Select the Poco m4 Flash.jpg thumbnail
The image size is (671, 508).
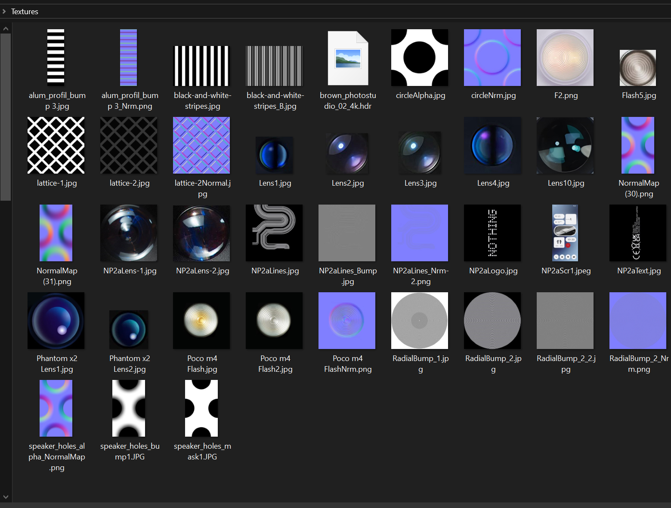201,321
